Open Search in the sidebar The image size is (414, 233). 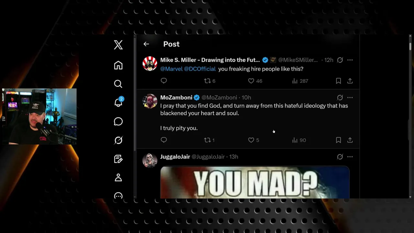coord(118,84)
